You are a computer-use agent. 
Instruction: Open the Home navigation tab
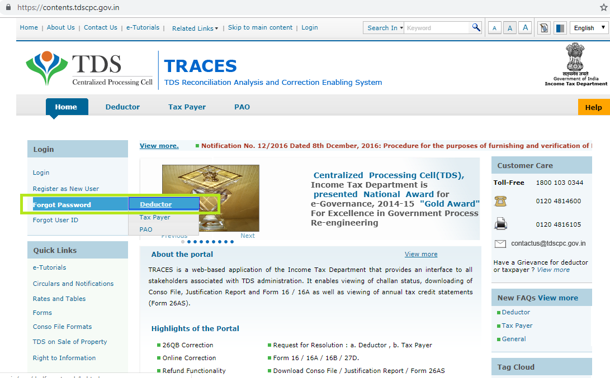click(66, 107)
